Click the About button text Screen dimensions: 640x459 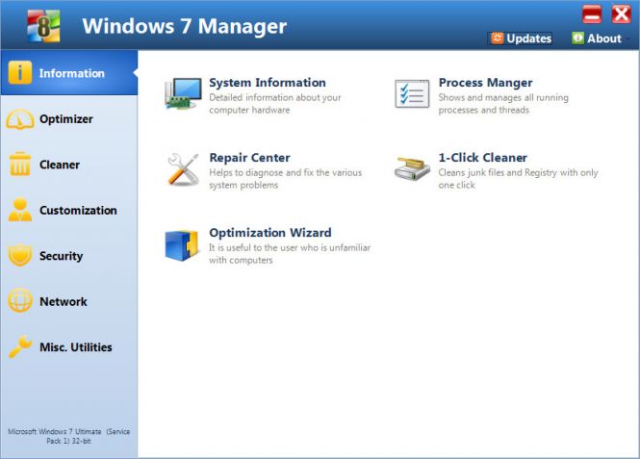click(604, 38)
